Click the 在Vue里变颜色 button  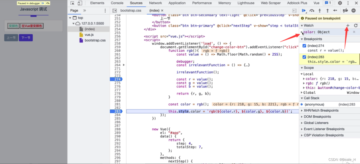32,26
